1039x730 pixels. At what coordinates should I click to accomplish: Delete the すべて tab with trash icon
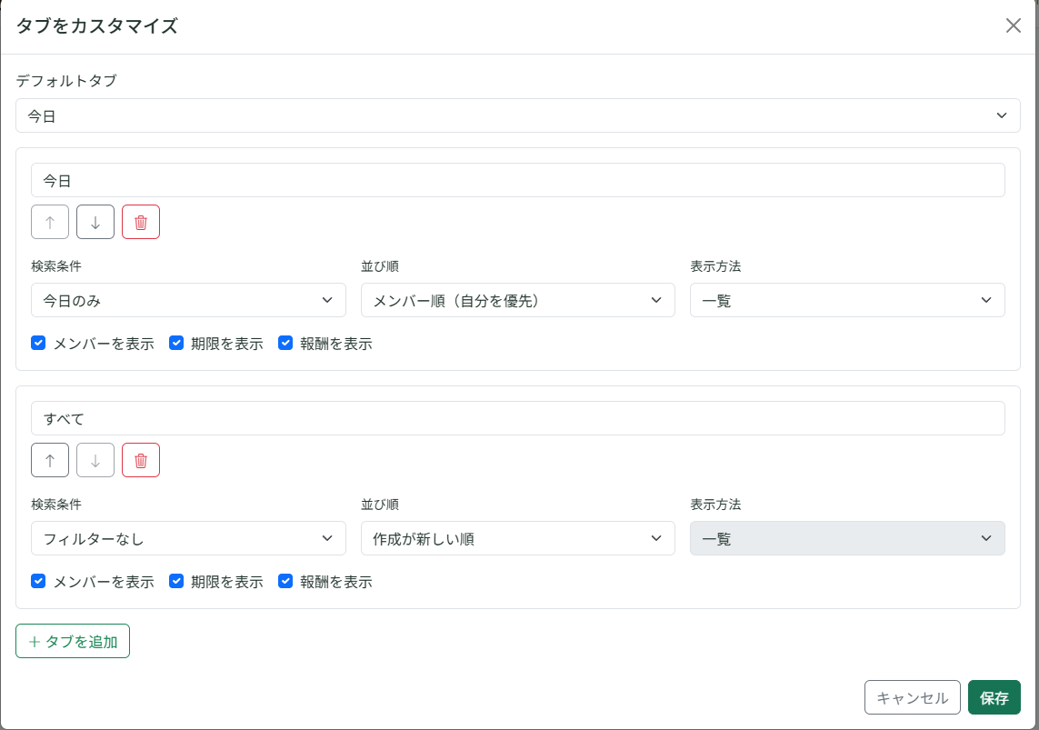pos(141,460)
